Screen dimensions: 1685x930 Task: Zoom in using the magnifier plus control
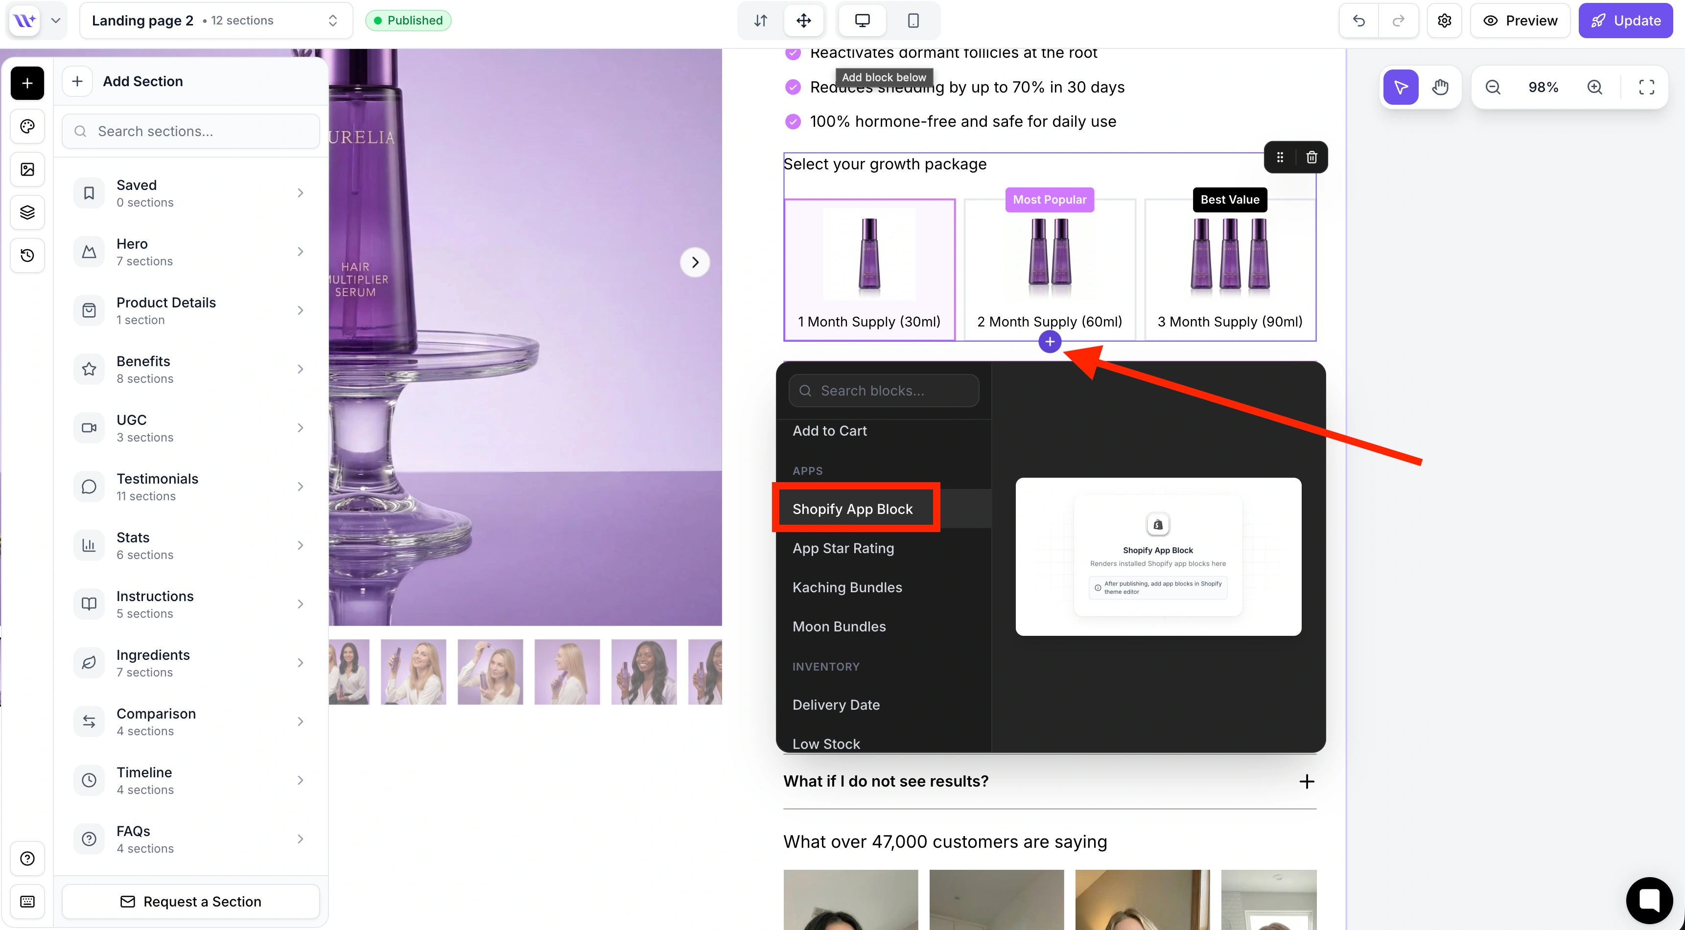[1595, 86]
